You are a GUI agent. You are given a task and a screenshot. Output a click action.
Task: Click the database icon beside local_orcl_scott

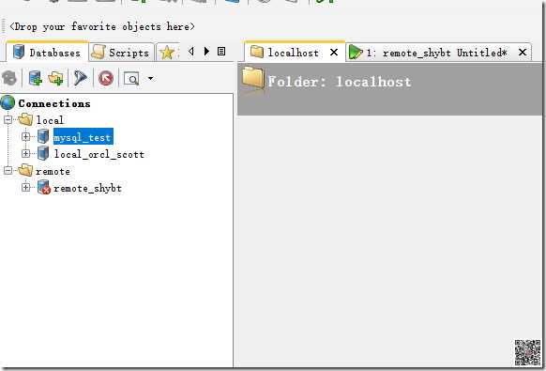43,153
